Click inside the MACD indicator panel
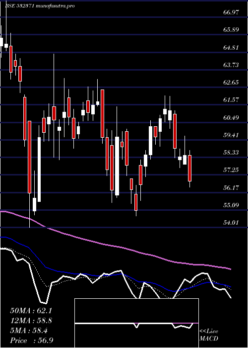Viewport: 248px width, 348px height. (136, 323)
